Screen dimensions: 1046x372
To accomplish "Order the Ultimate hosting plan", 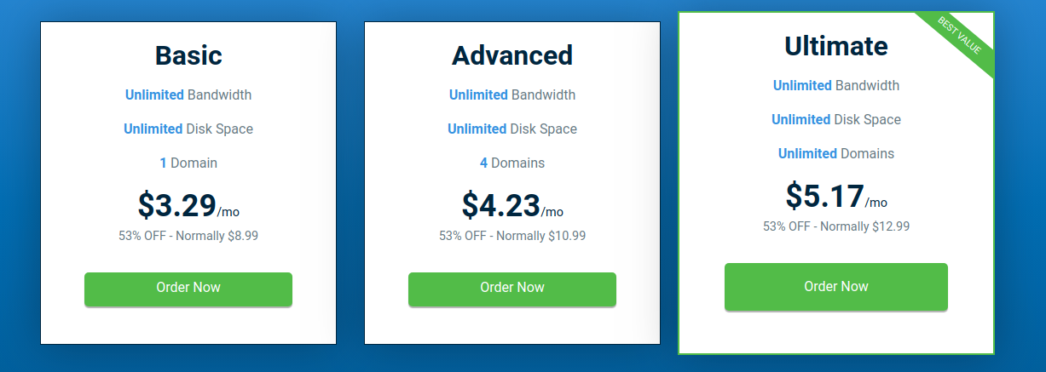I will [836, 287].
